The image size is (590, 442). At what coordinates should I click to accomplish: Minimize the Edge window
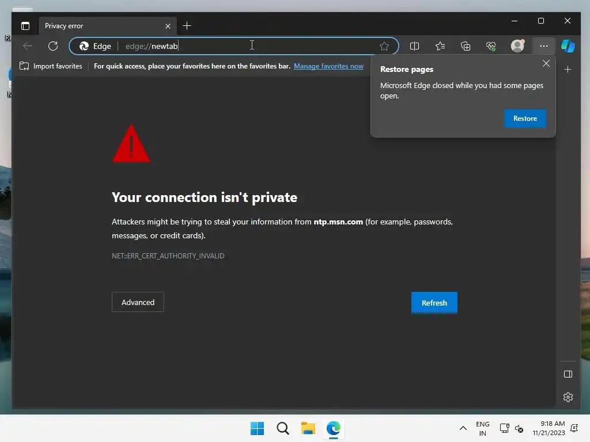pyautogui.click(x=515, y=21)
